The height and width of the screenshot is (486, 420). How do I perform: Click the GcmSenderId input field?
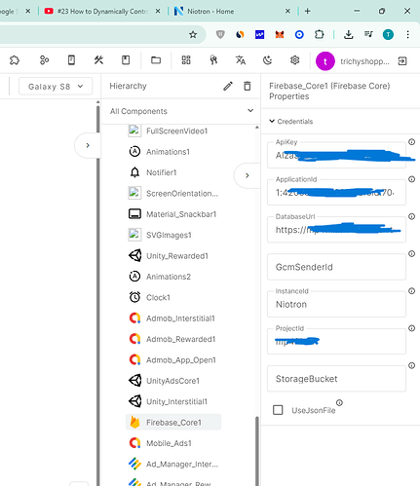[x=336, y=267]
